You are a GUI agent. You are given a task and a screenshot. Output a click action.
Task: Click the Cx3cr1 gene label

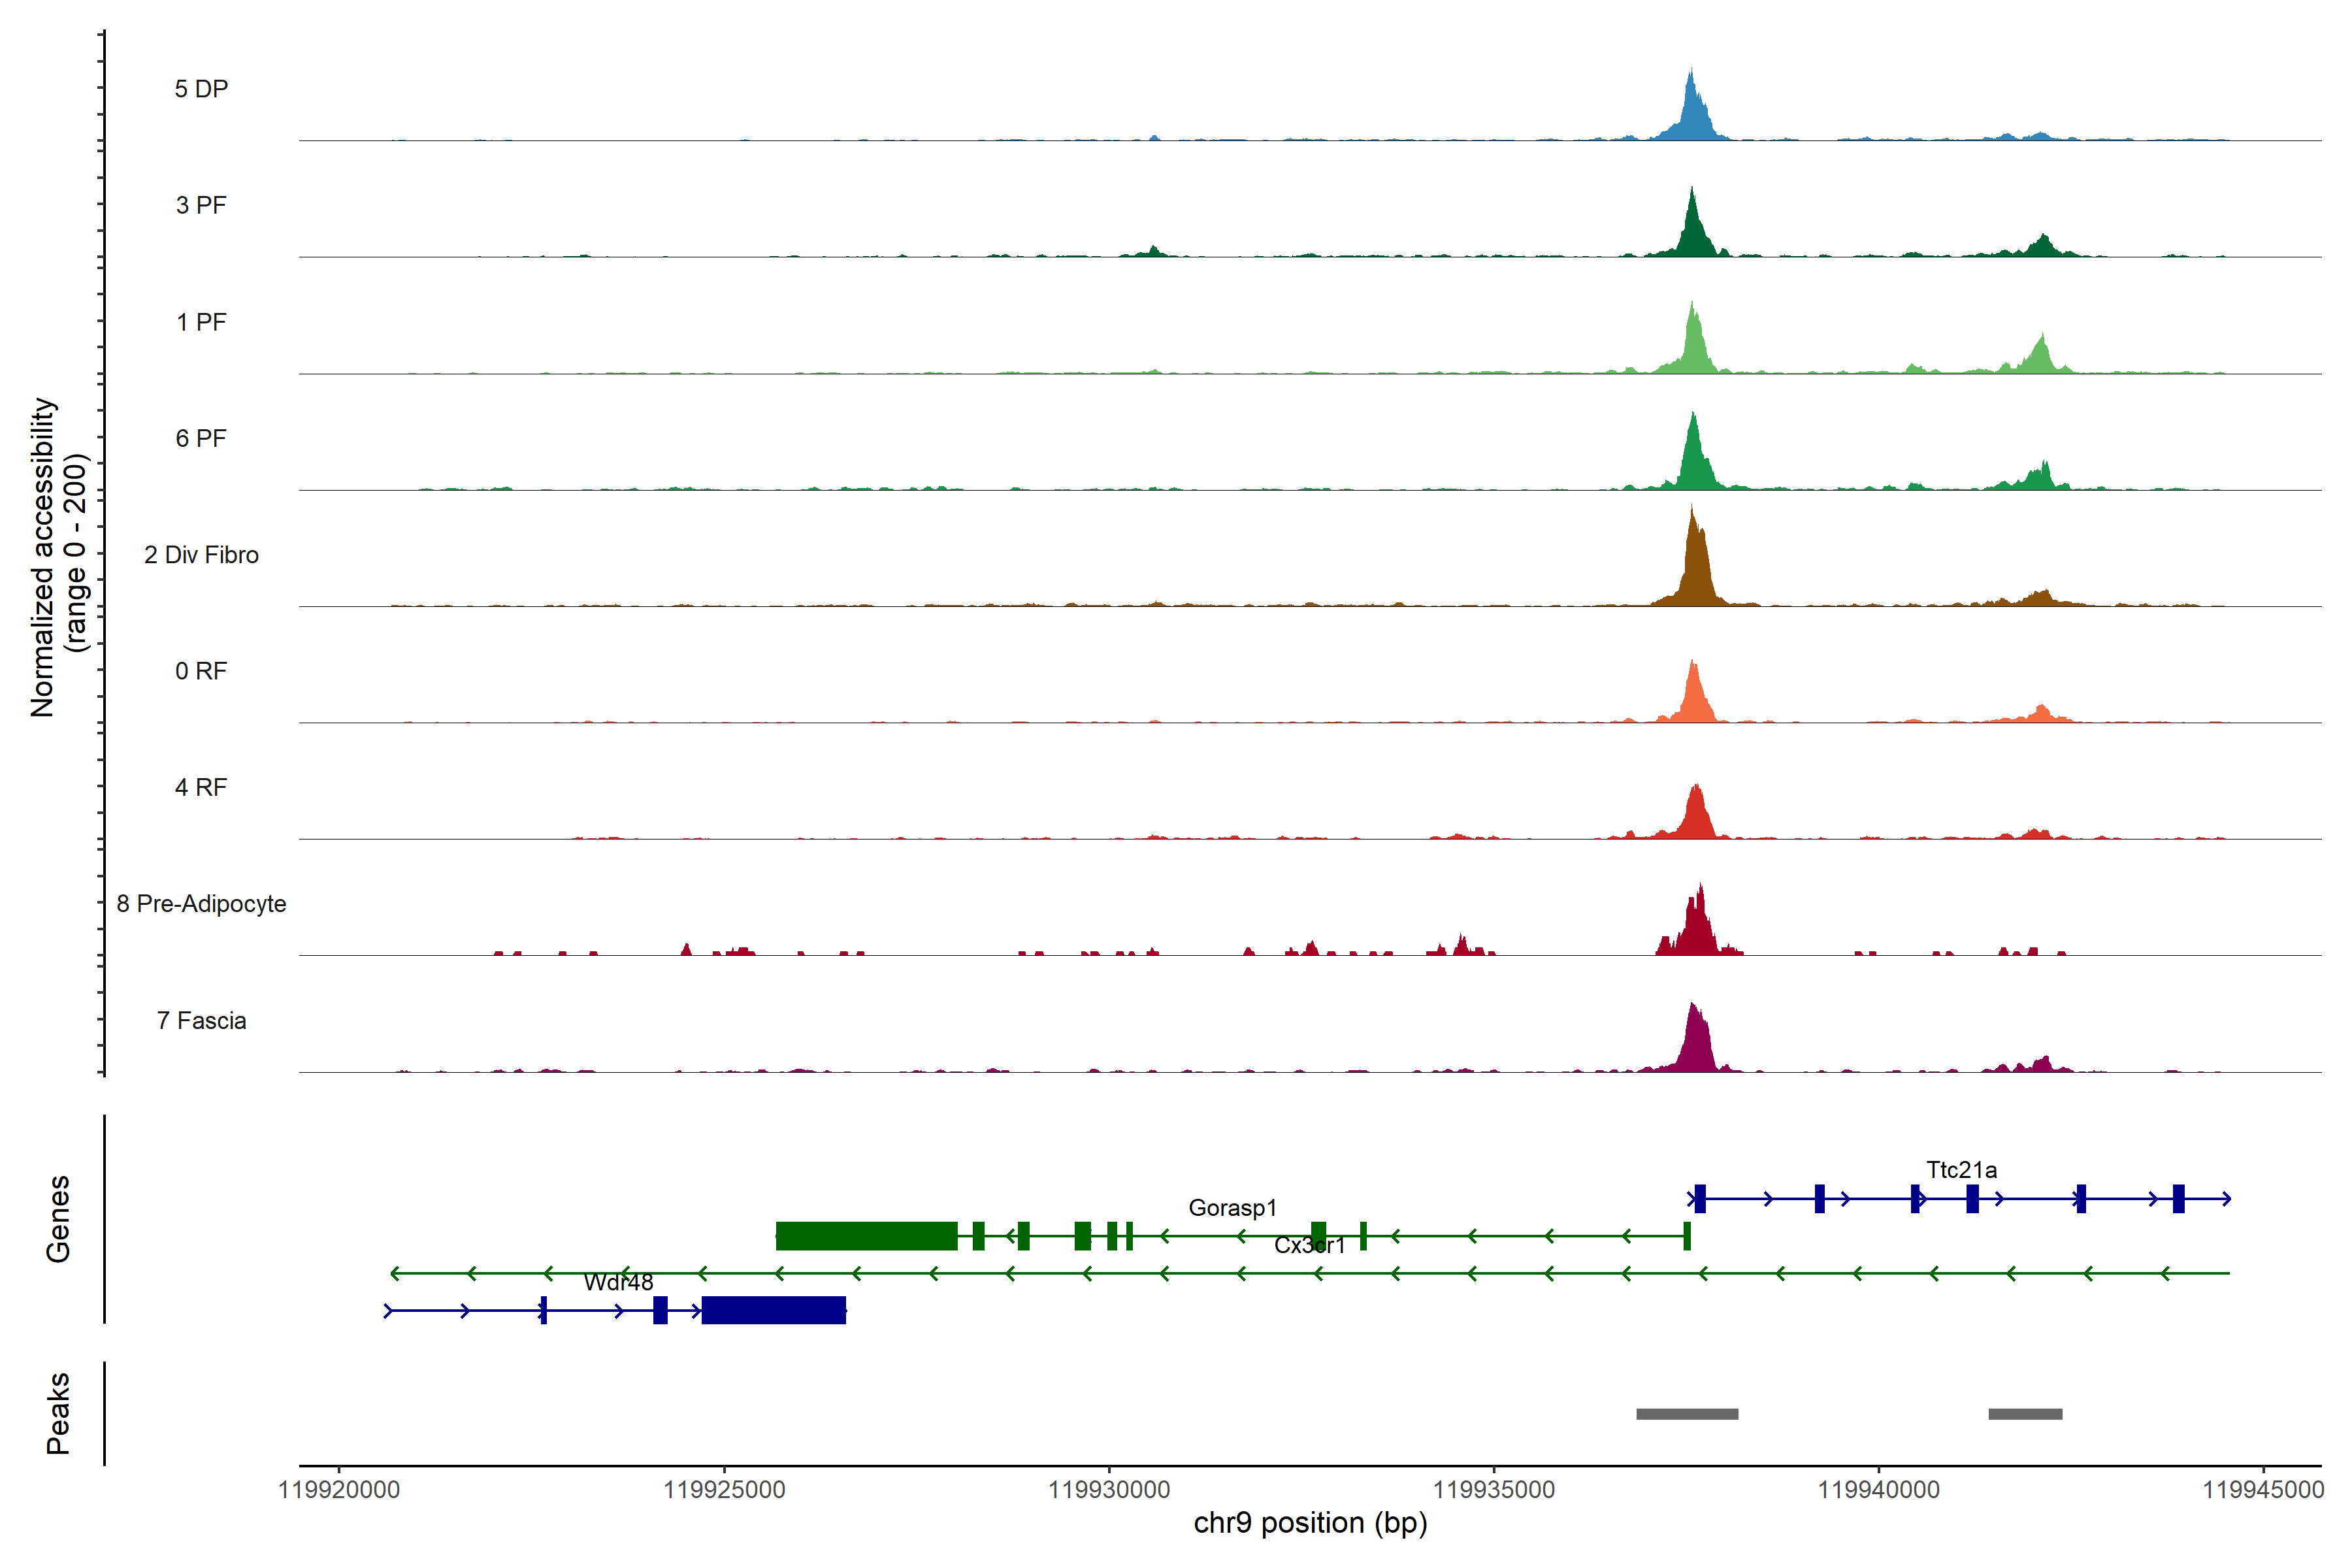[x=1309, y=1245]
